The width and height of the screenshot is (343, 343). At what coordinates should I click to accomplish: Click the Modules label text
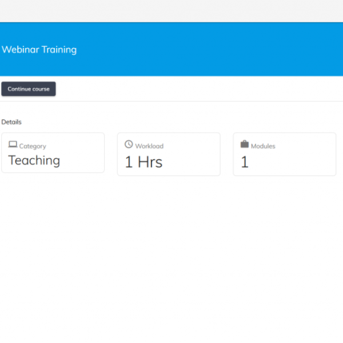263,146
